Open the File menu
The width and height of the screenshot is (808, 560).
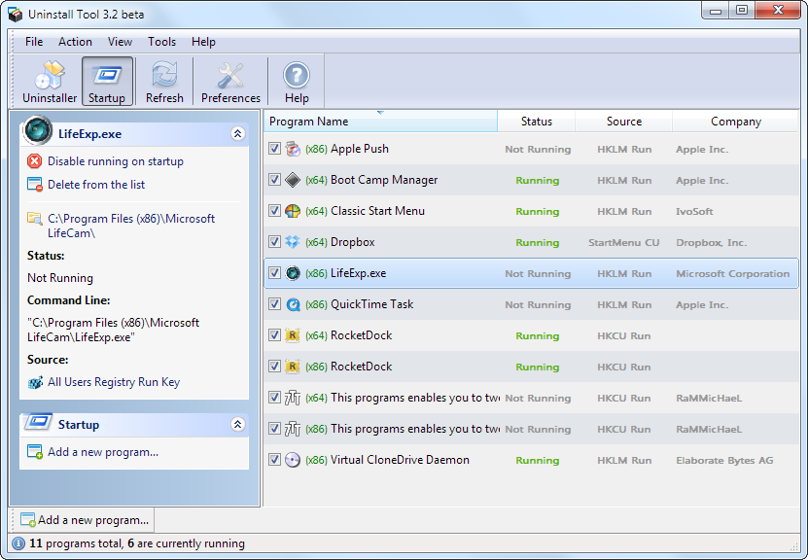click(34, 42)
